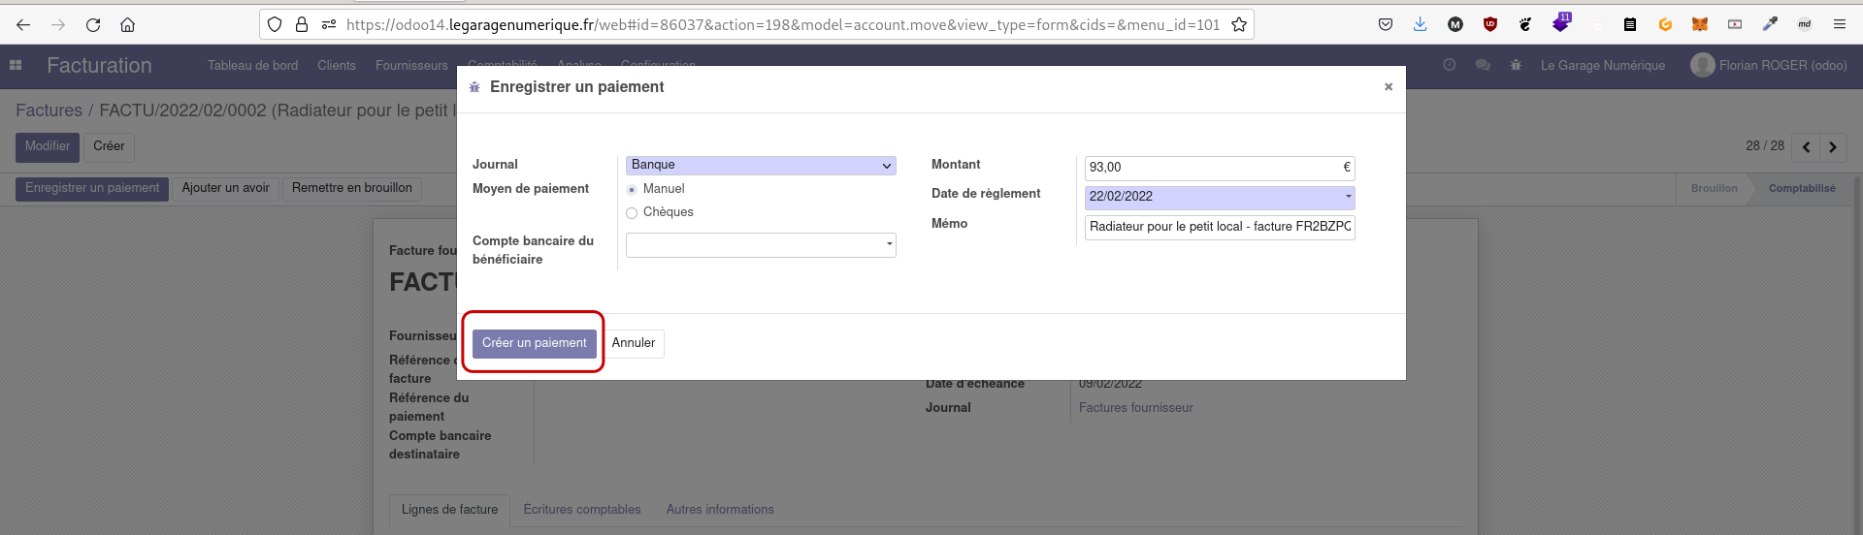Click the 28 / 28 pager counter
The image size is (1863, 535).
tap(1765, 146)
